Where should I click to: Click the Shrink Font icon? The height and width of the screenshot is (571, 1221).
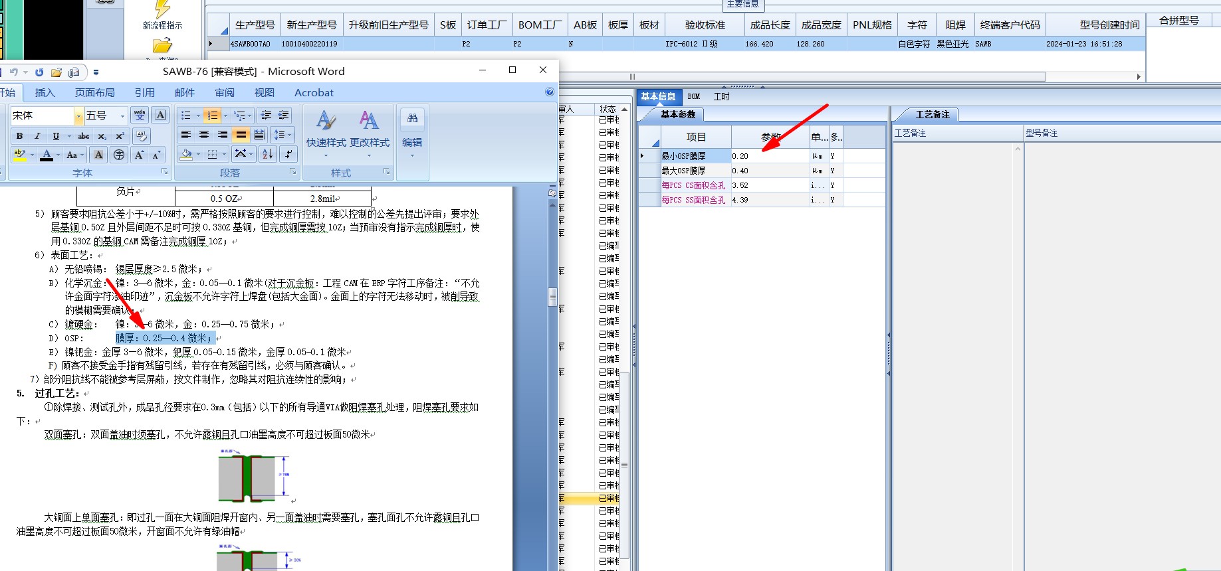(x=157, y=155)
